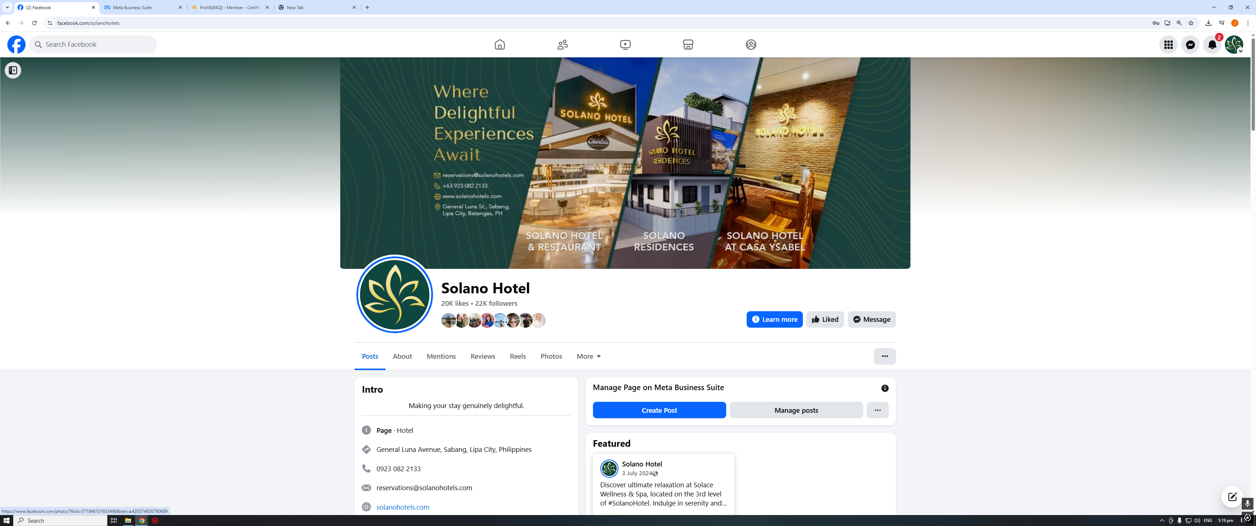Open the notifications bell with badge 2
The image size is (1256, 526).
(1212, 45)
